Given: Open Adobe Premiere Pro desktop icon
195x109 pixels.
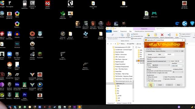Looking at the screenshot, I should 25,96.
